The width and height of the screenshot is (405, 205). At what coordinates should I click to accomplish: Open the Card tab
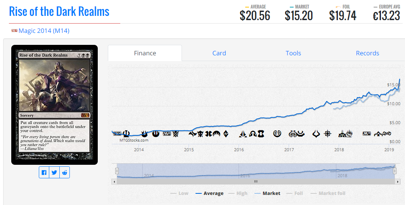point(219,53)
